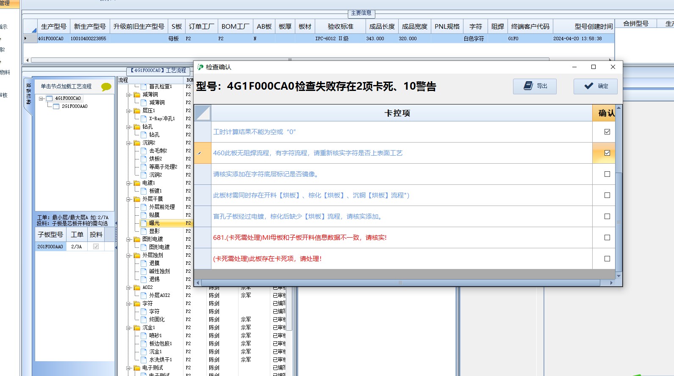674x376 pixels.
Task: Click the edit pencil icon in row header
Action: [x=199, y=153]
